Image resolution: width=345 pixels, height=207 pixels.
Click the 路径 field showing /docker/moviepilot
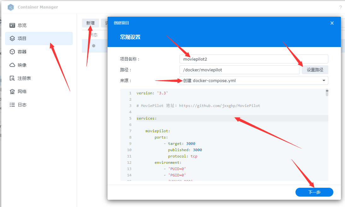coord(239,70)
